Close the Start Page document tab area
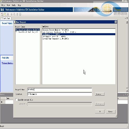This screenshot has width=129, height=129. 127,18
